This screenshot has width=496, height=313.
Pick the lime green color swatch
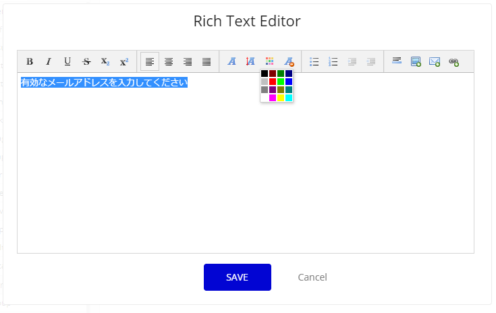[281, 82]
